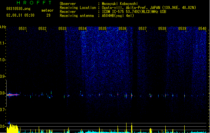Click the 0532 time marker
210x133 pixels.
pos(42,29)
